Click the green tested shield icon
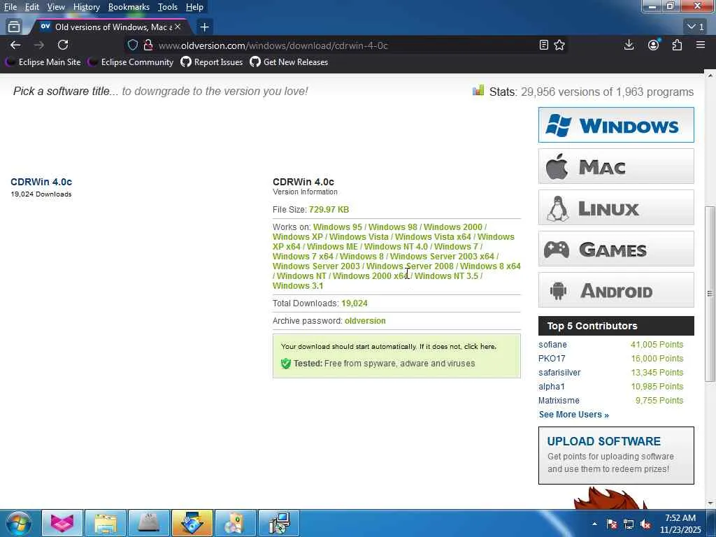The image size is (716, 537). [286, 364]
